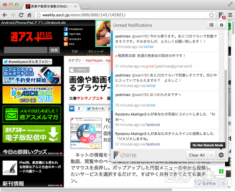Mark the 34 minutes ago facebook item read
Screen dimensions: 235x192
[x=221, y=114]
